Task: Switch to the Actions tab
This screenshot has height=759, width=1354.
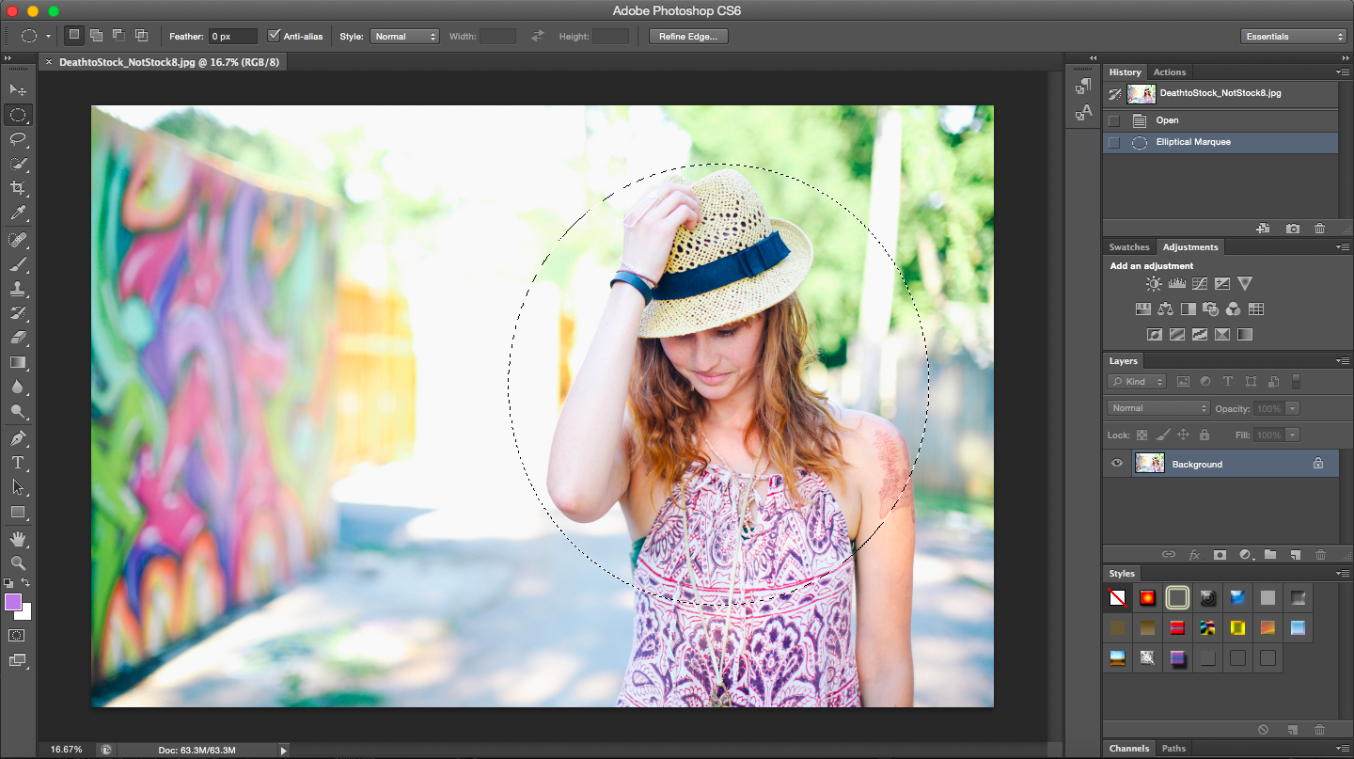Action: 1170,71
